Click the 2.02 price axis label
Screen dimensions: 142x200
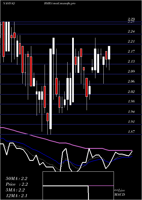coord(131,91)
